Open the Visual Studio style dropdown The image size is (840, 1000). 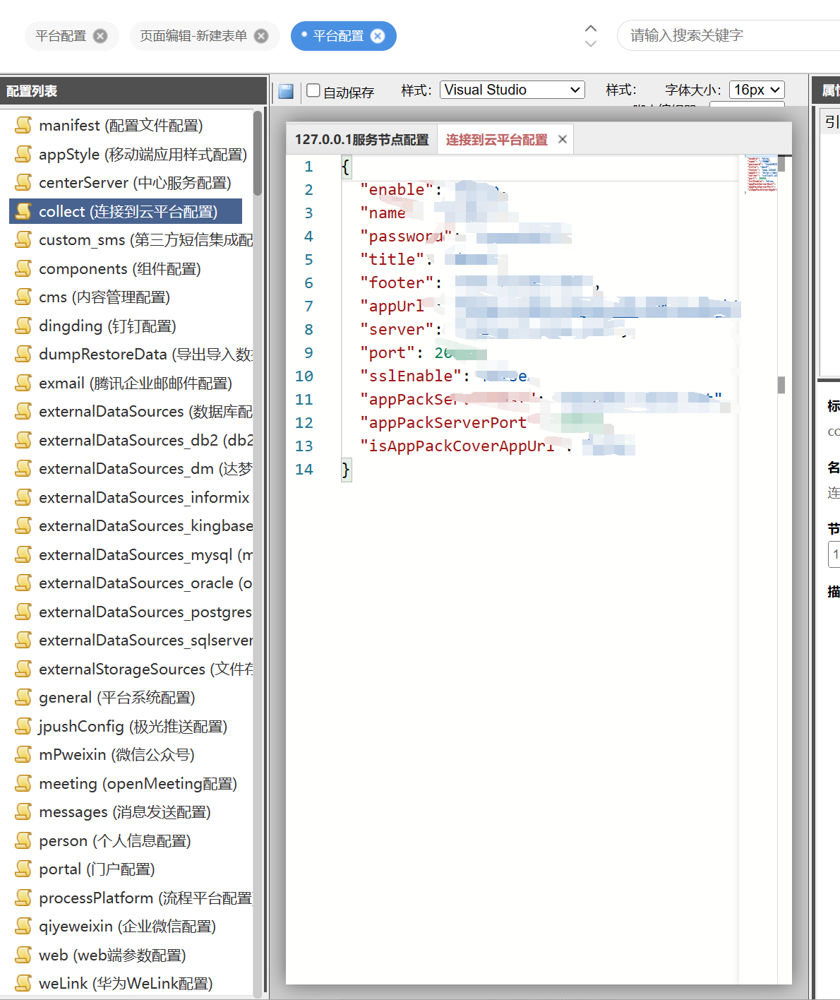point(512,90)
